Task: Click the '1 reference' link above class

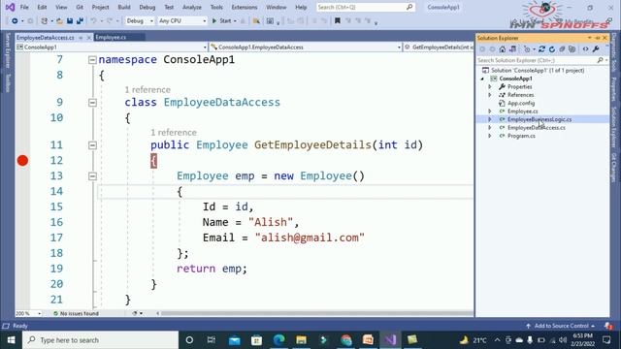Action: [147, 90]
